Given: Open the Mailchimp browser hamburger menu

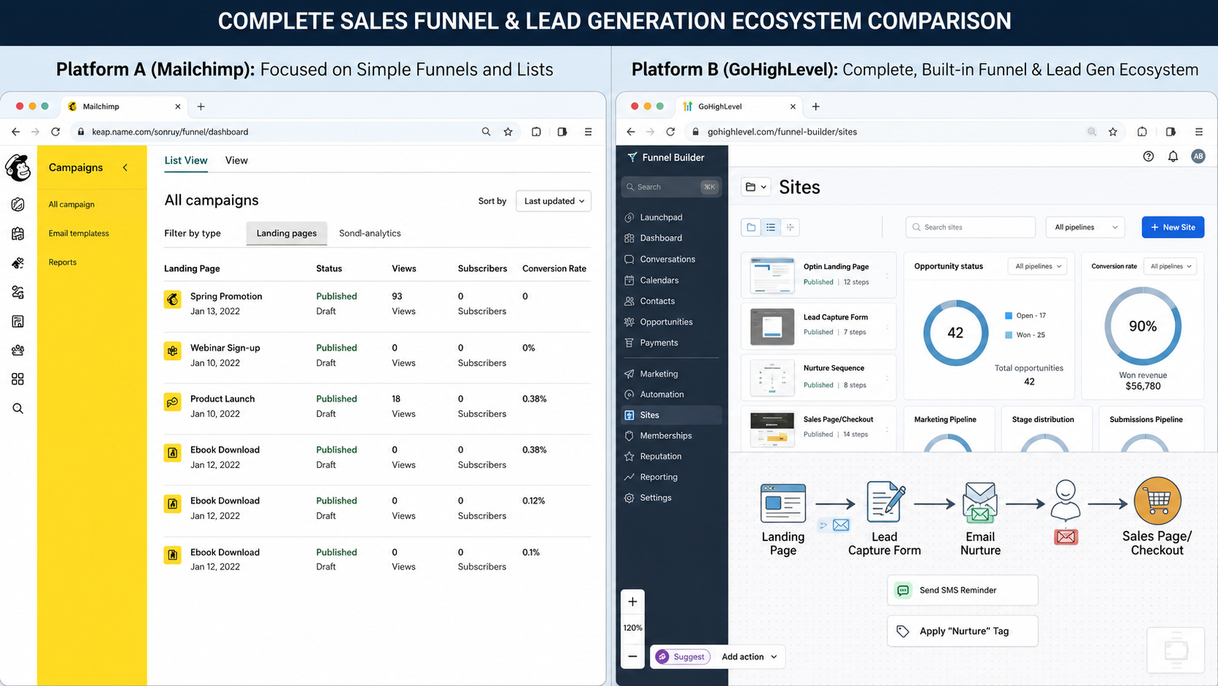Looking at the screenshot, I should [588, 132].
